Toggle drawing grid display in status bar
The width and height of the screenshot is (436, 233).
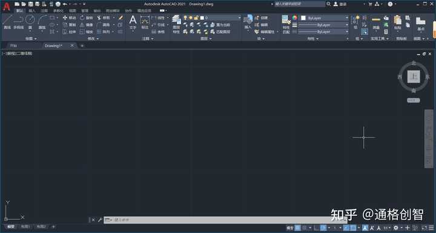[x=297, y=228]
